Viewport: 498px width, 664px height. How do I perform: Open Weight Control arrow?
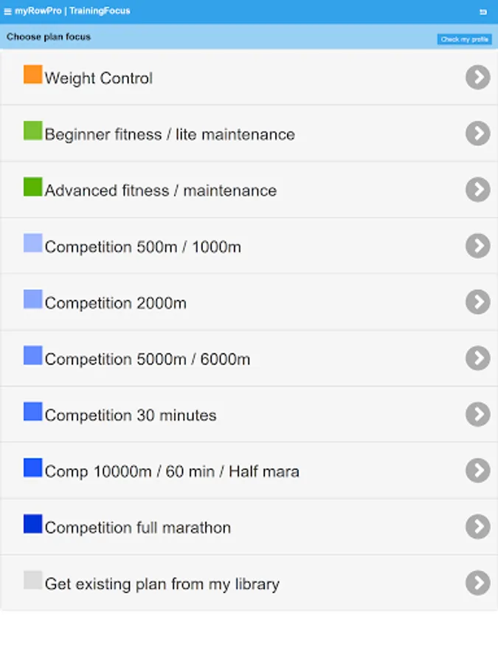point(477,77)
